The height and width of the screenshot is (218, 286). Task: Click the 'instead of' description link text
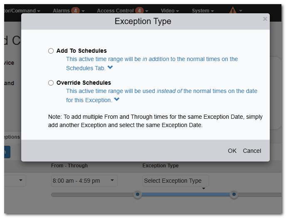pyautogui.click(x=169, y=91)
